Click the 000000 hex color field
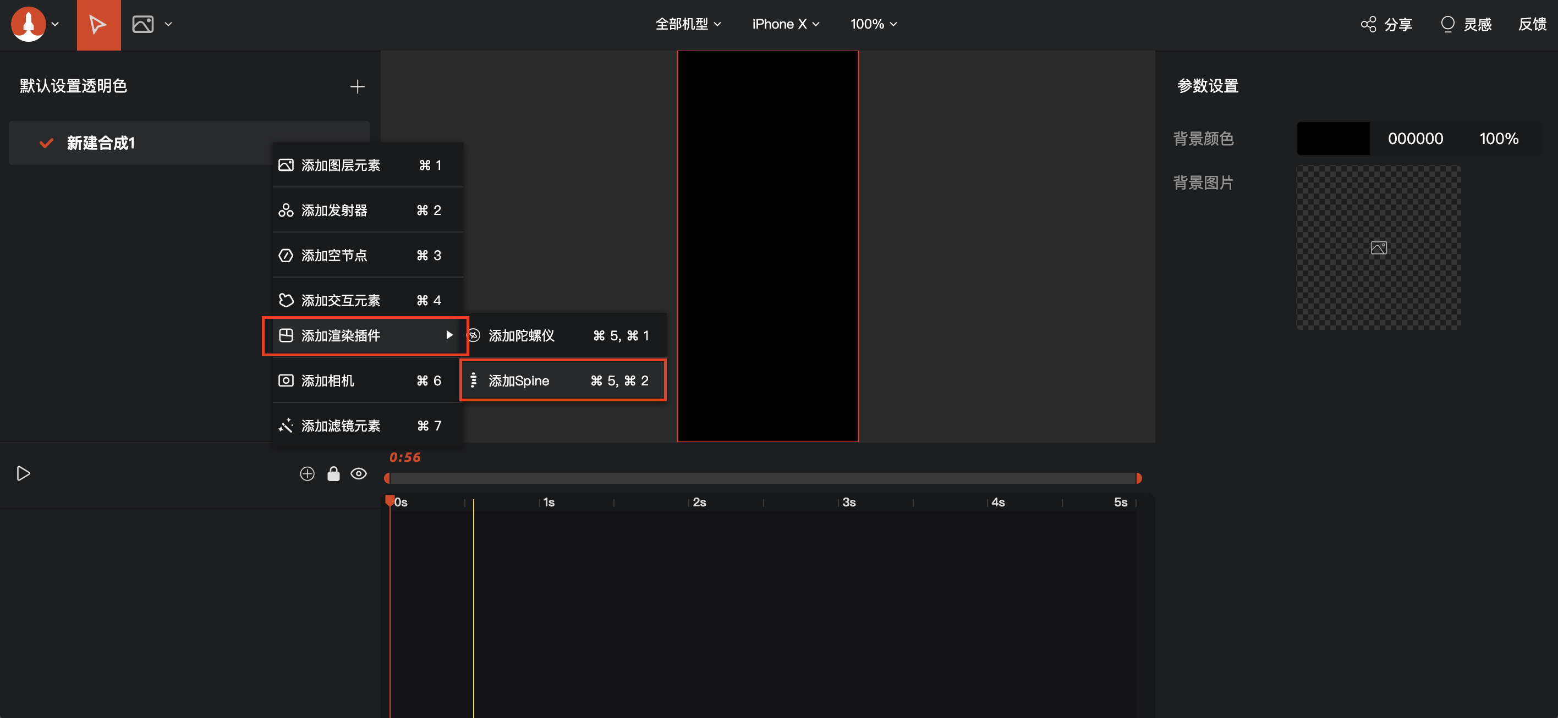The image size is (1558, 718). click(x=1414, y=139)
